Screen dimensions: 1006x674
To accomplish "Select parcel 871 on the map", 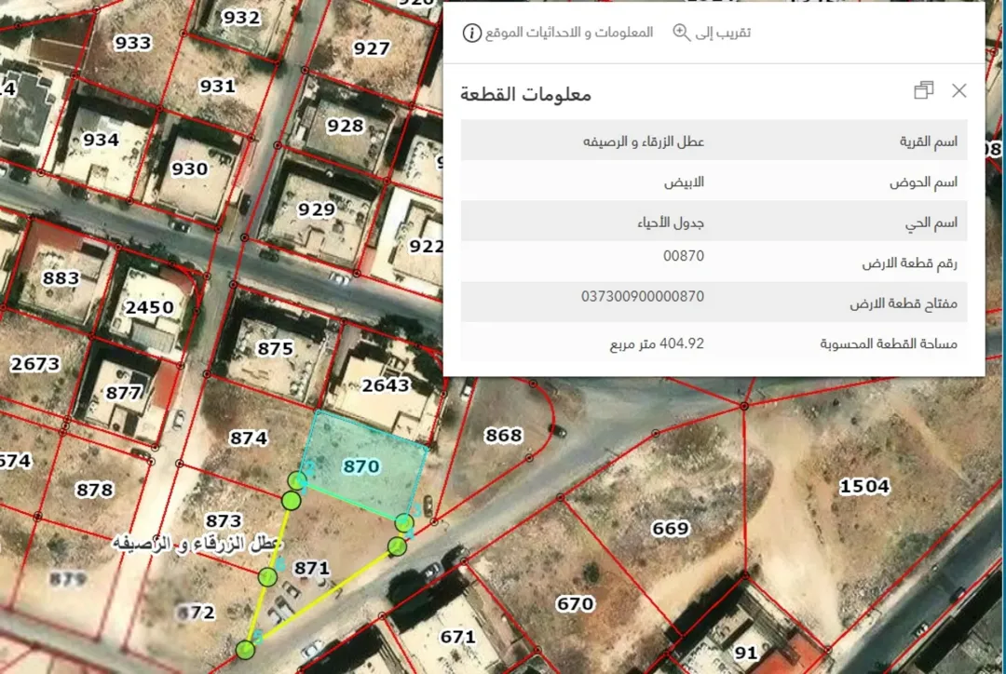I will tap(312, 568).
